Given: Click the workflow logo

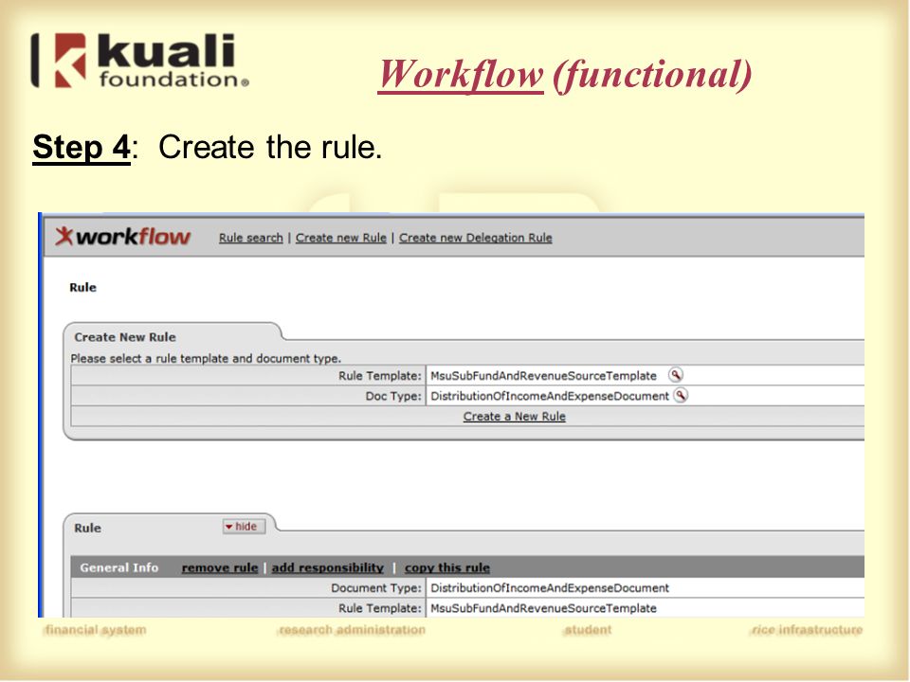Looking at the screenshot, I should (123, 237).
